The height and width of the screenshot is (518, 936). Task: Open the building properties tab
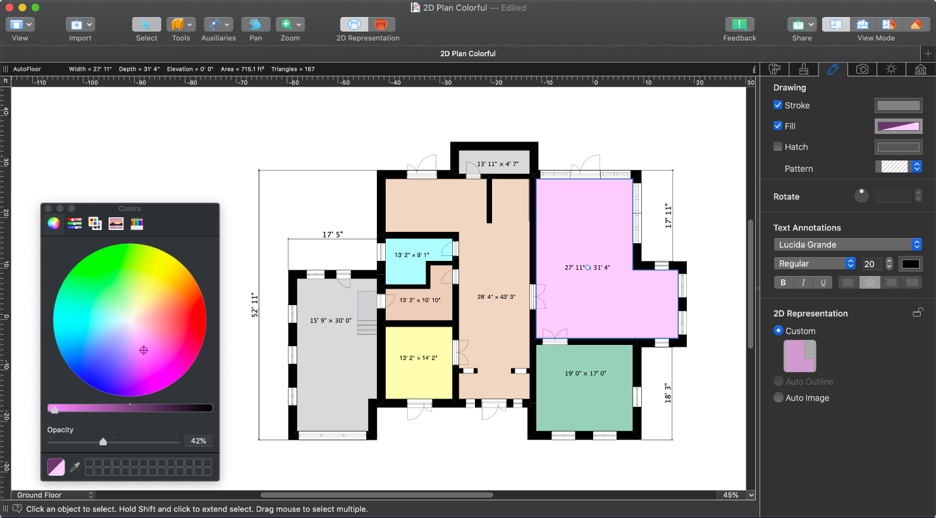[x=919, y=69]
